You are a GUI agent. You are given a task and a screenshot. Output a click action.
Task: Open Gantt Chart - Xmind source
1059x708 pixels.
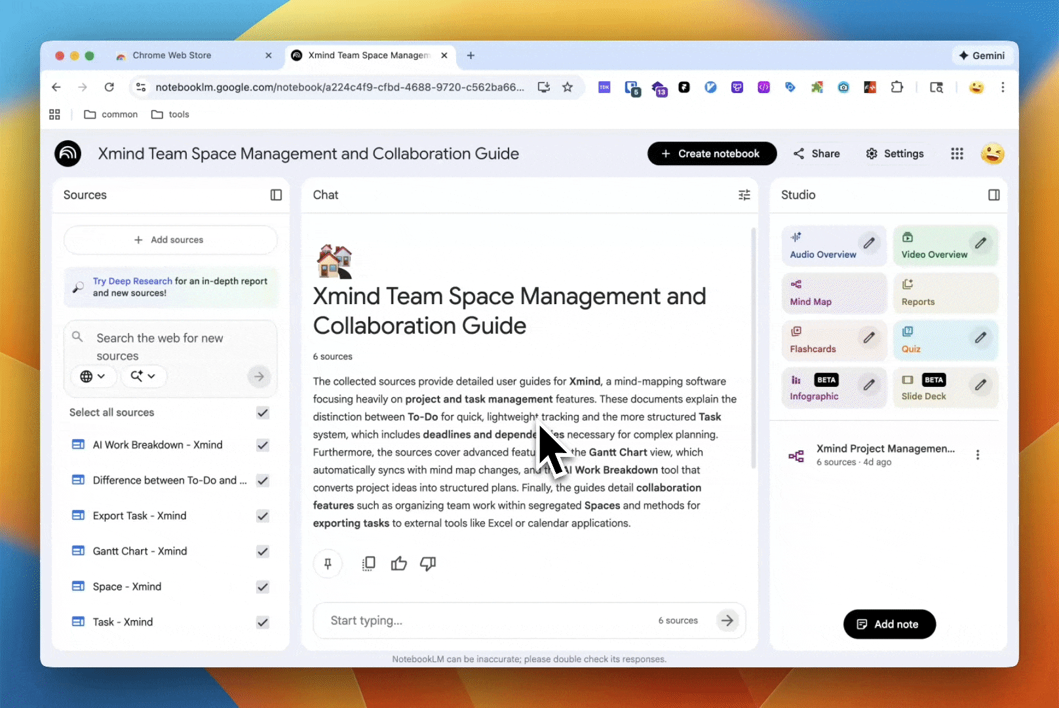(x=140, y=551)
